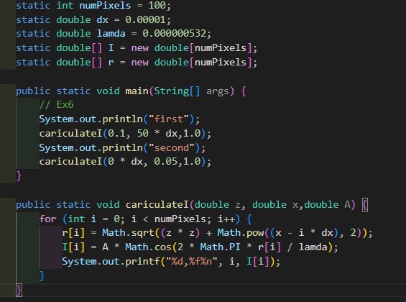This screenshot has height=302, width=406.
Task: Click the "%d,%f%n" format string
Action: (192, 262)
